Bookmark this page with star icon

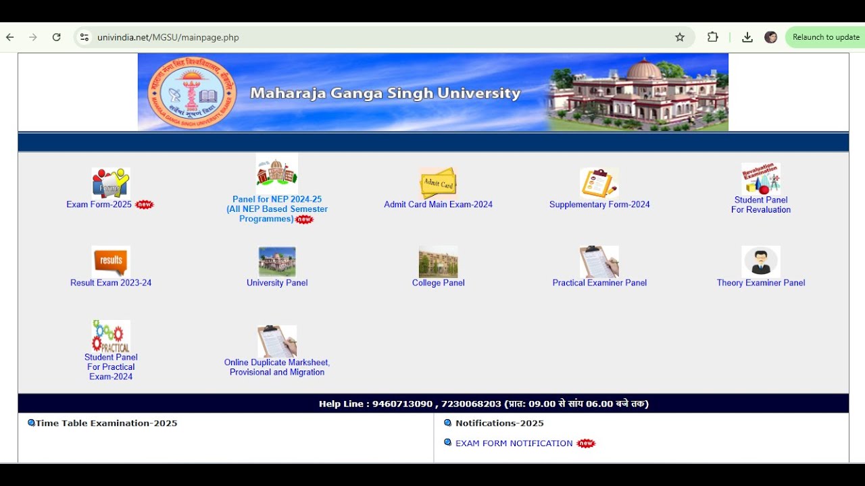coord(680,37)
